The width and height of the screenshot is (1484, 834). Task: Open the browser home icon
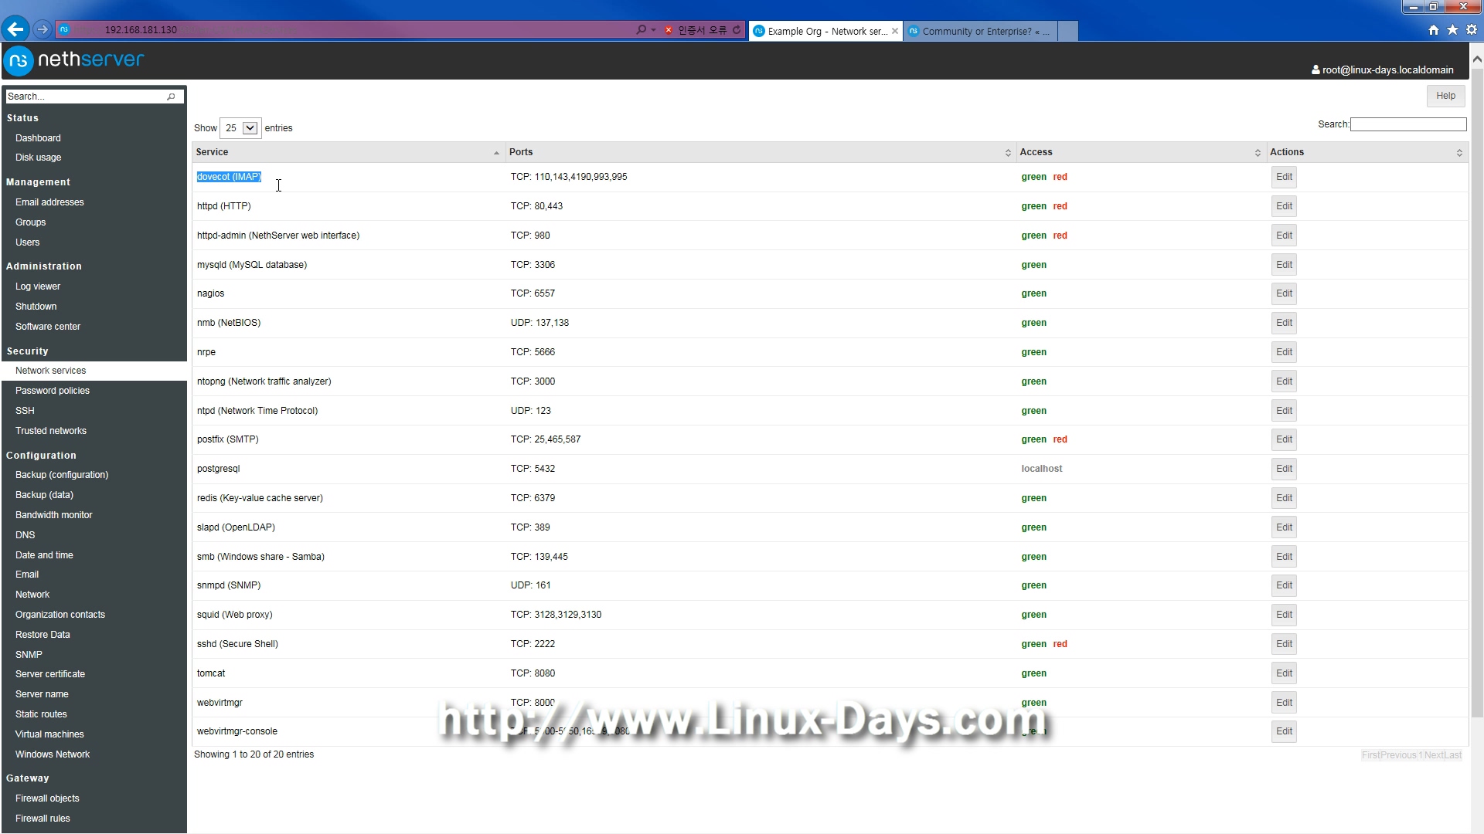click(x=1434, y=29)
